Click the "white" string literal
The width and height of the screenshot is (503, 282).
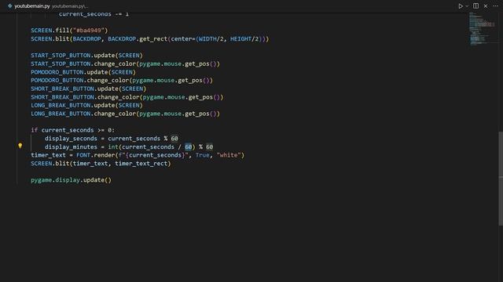coord(229,155)
